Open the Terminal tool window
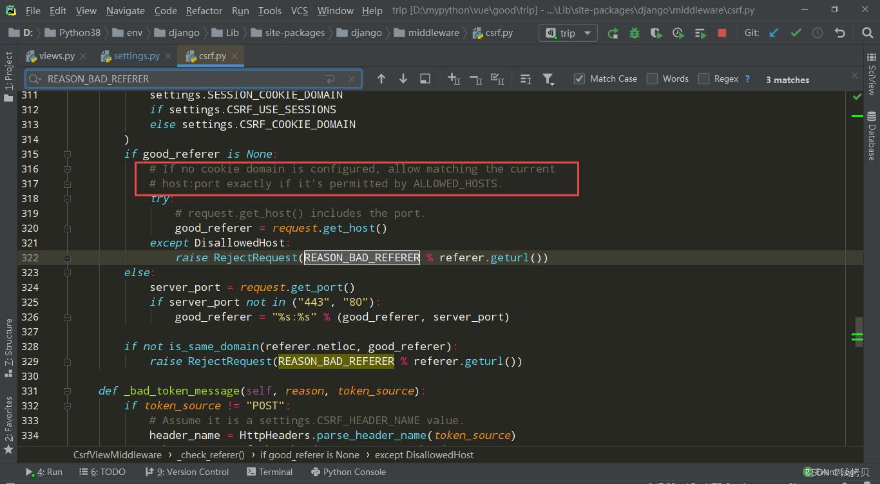 [269, 472]
